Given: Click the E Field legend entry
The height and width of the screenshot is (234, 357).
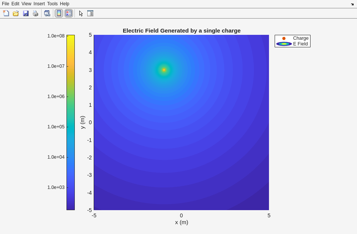Looking at the screenshot, I should [x=300, y=44].
